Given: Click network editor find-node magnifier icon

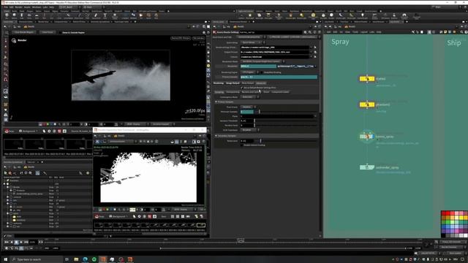Looking at the screenshot, I should click(461, 32).
